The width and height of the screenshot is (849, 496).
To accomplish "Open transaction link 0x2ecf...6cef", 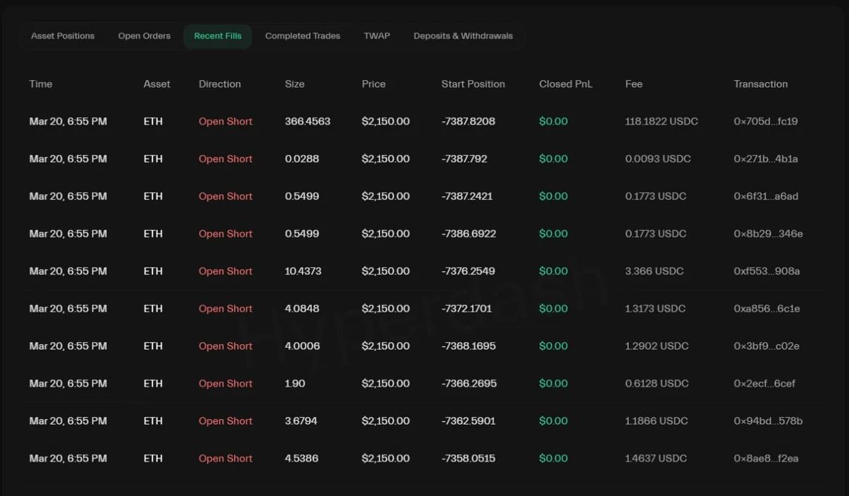I will [764, 384].
